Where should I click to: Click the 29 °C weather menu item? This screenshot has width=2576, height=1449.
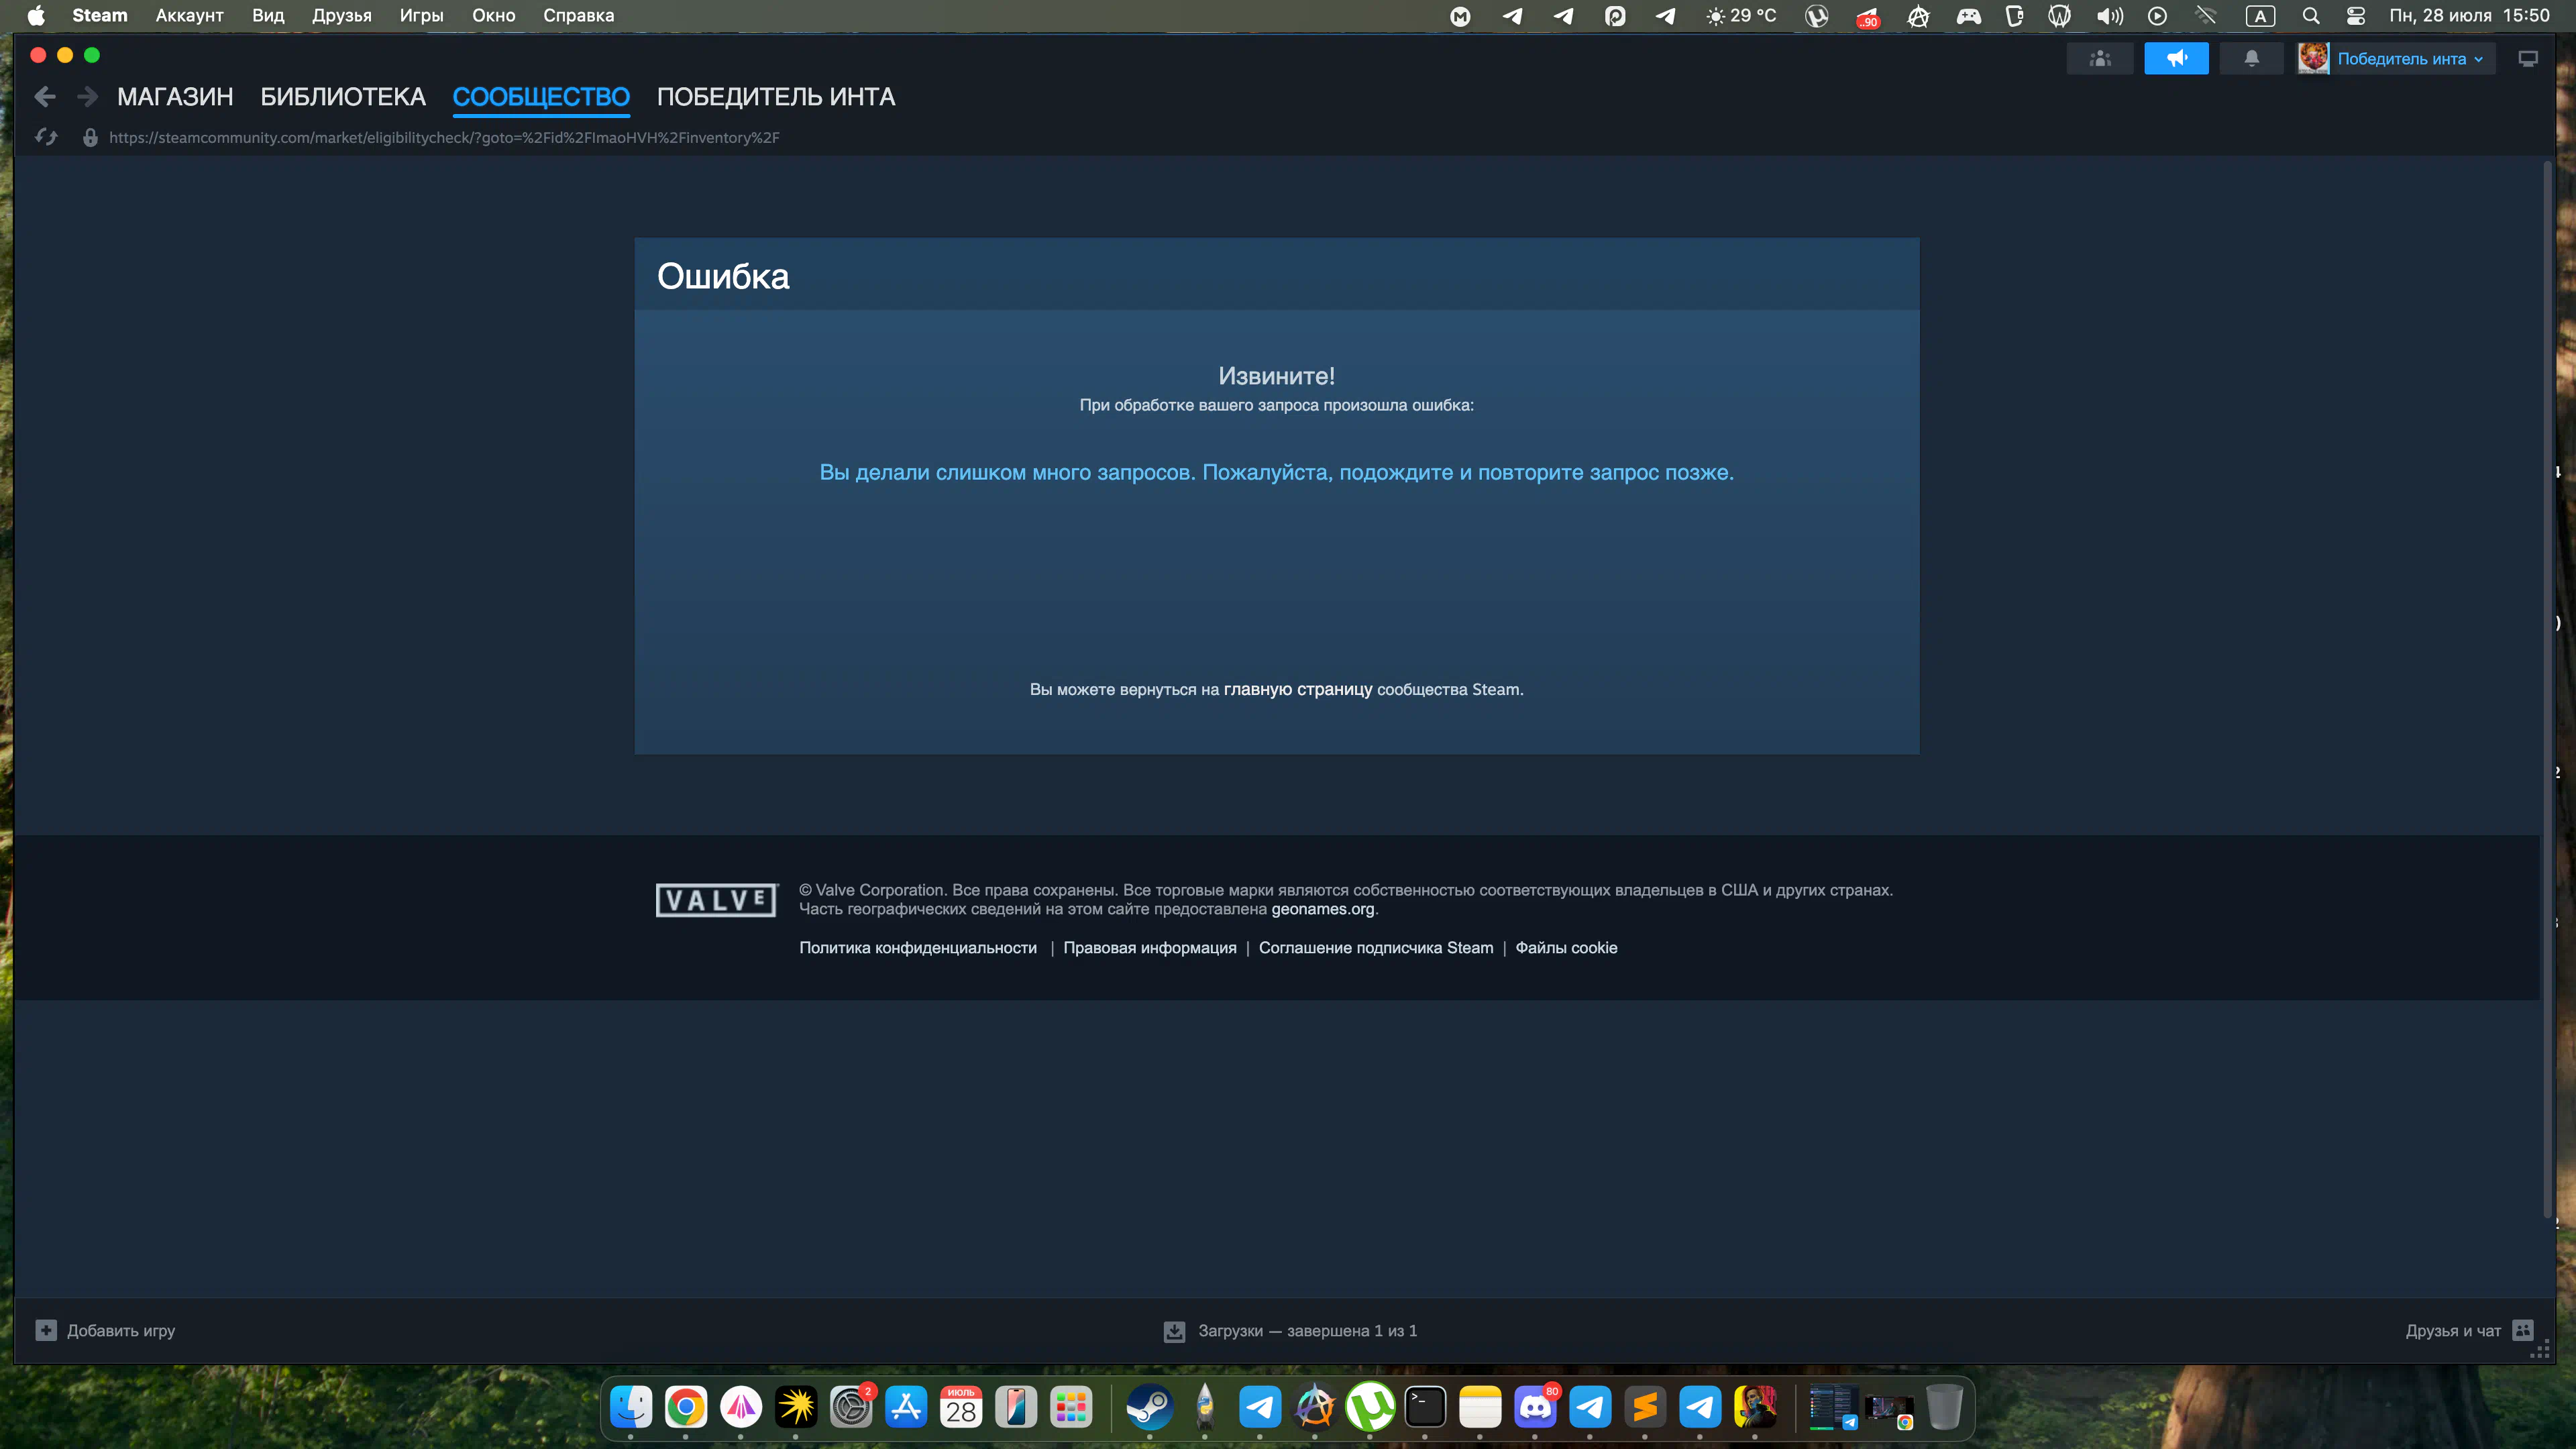click(1741, 15)
